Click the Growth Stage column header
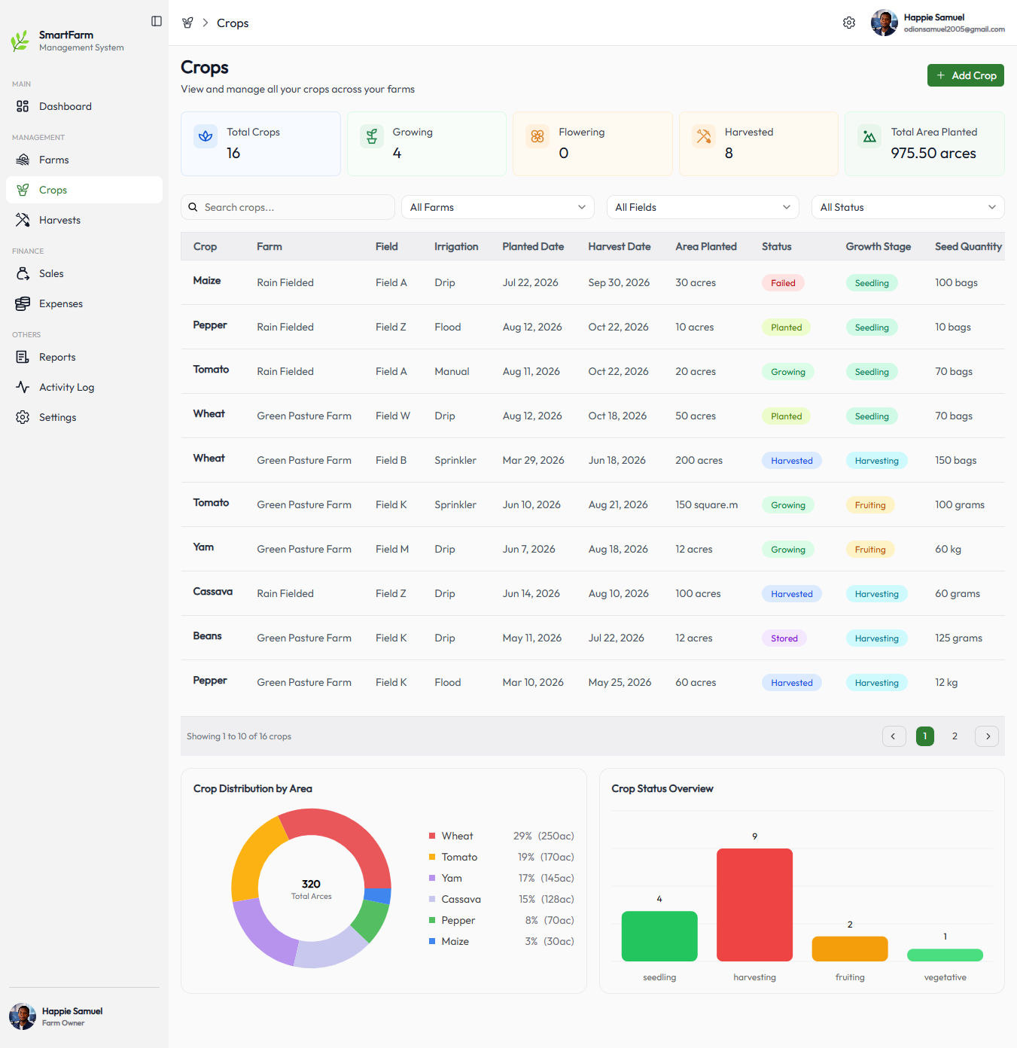Screen dimensions: 1017x1048 click(x=878, y=246)
